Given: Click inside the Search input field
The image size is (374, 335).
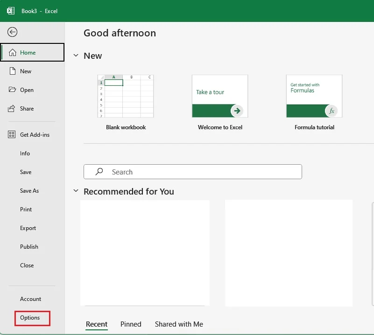Looking at the screenshot, I should point(201,172).
